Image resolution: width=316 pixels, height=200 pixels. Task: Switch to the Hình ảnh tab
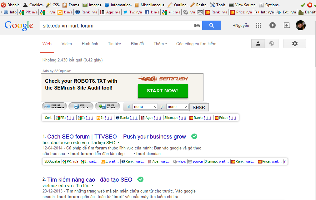point(90,44)
